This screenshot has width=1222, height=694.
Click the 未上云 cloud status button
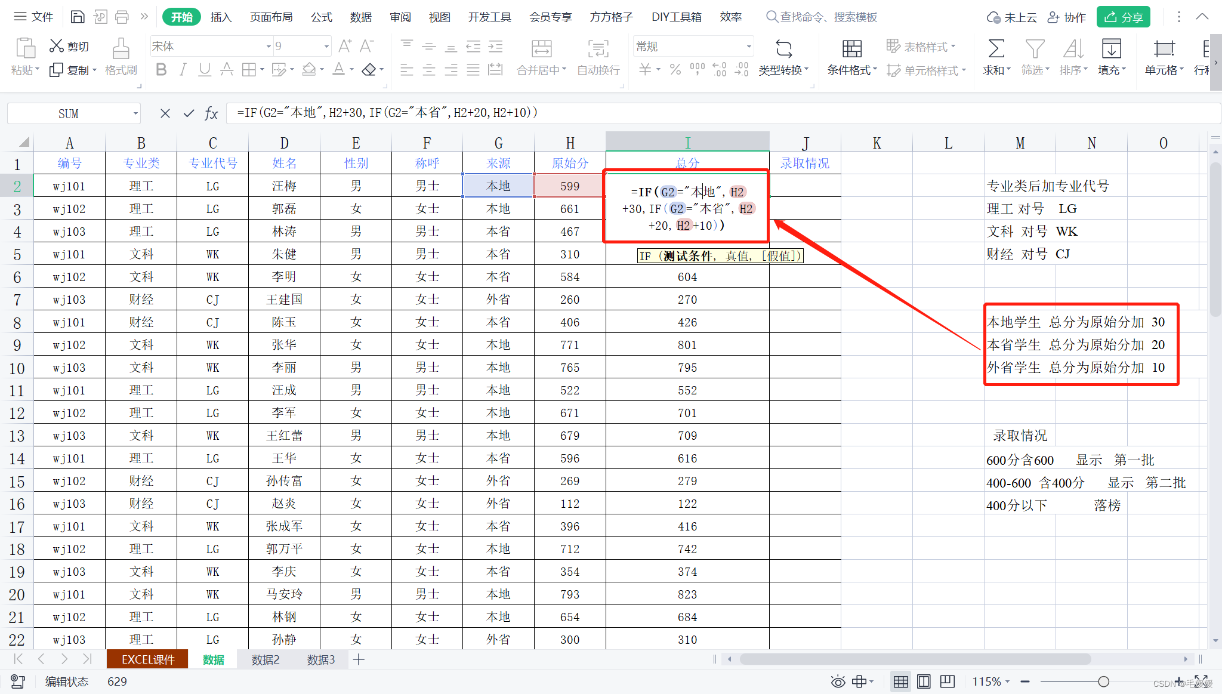(1012, 17)
